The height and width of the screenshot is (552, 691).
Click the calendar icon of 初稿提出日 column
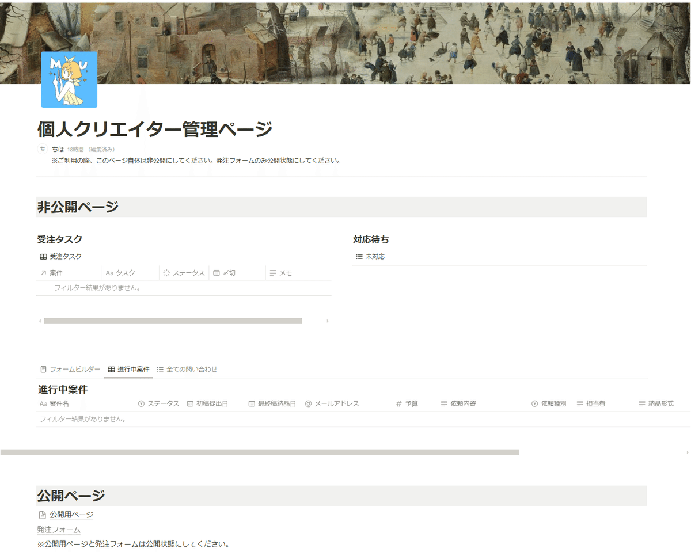[190, 403]
